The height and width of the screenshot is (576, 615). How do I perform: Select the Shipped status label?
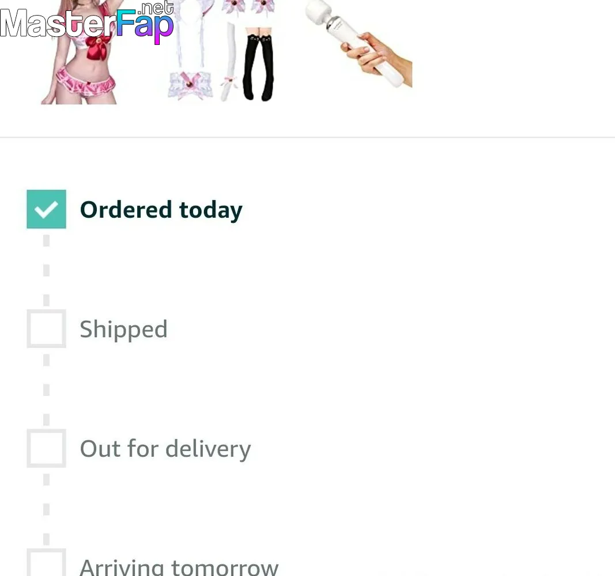pyautogui.click(x=123, y=329)
